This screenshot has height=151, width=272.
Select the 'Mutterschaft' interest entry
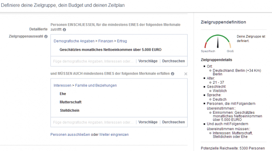[x=71, y=102]
